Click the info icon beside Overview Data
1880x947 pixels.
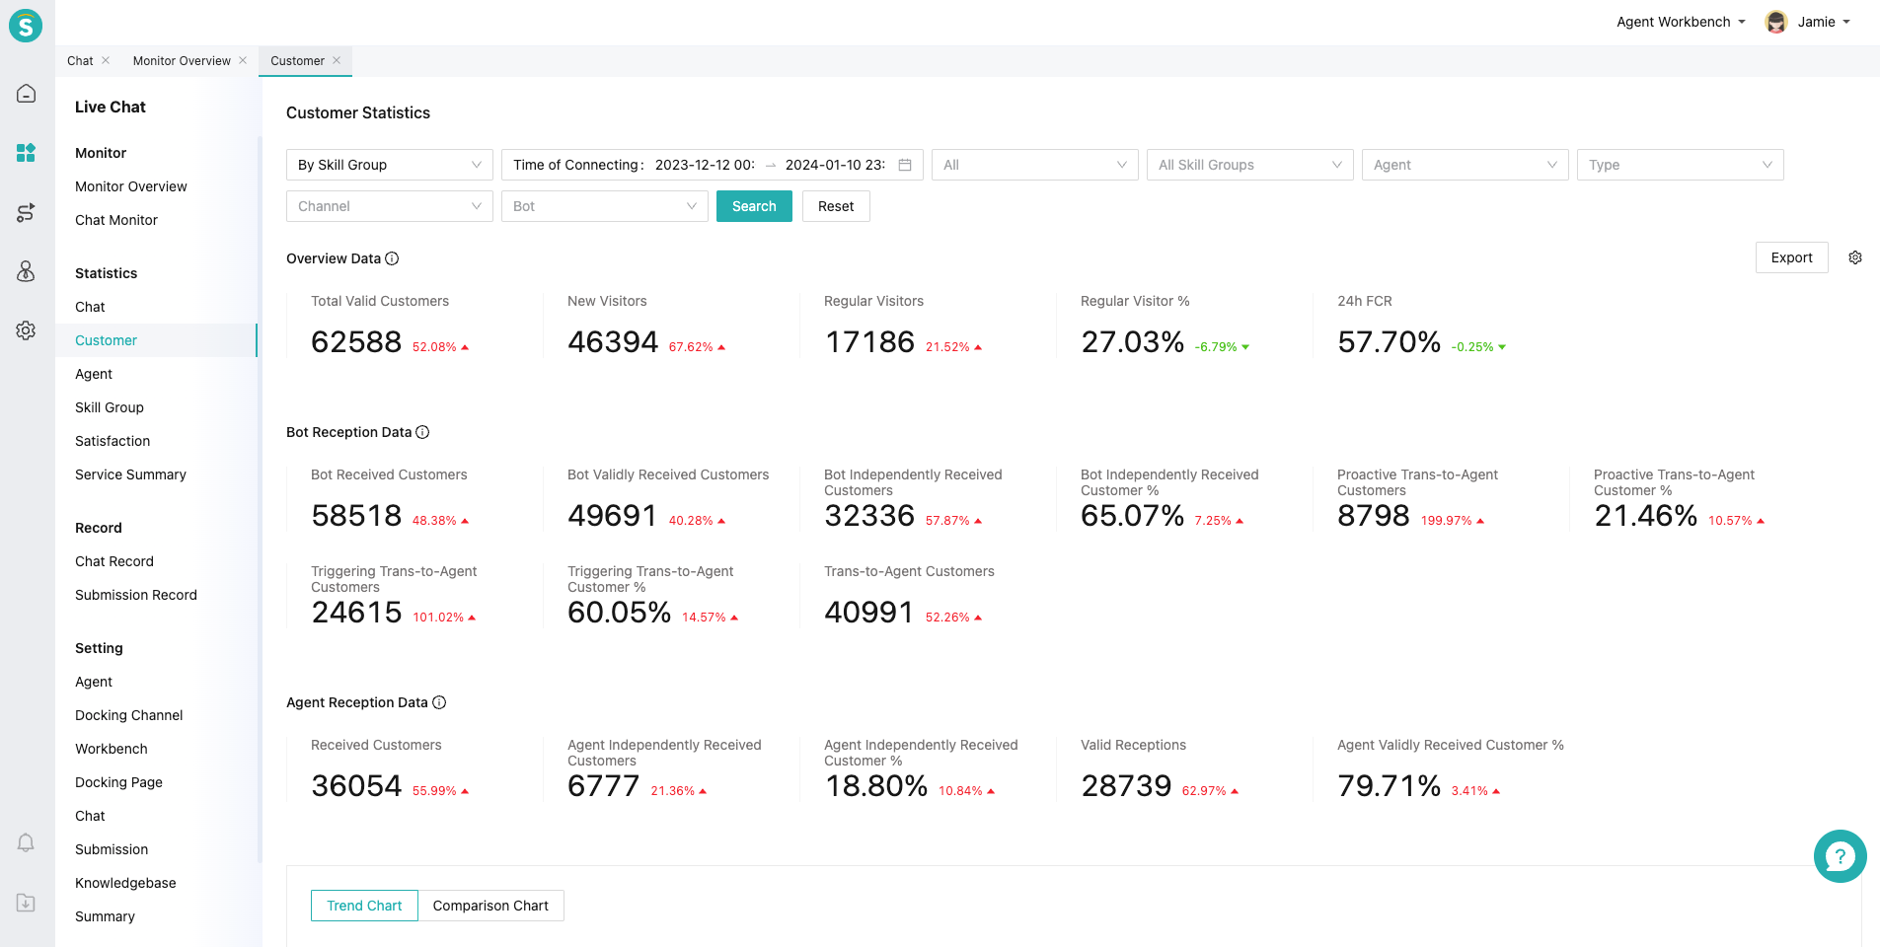(392, 258)
